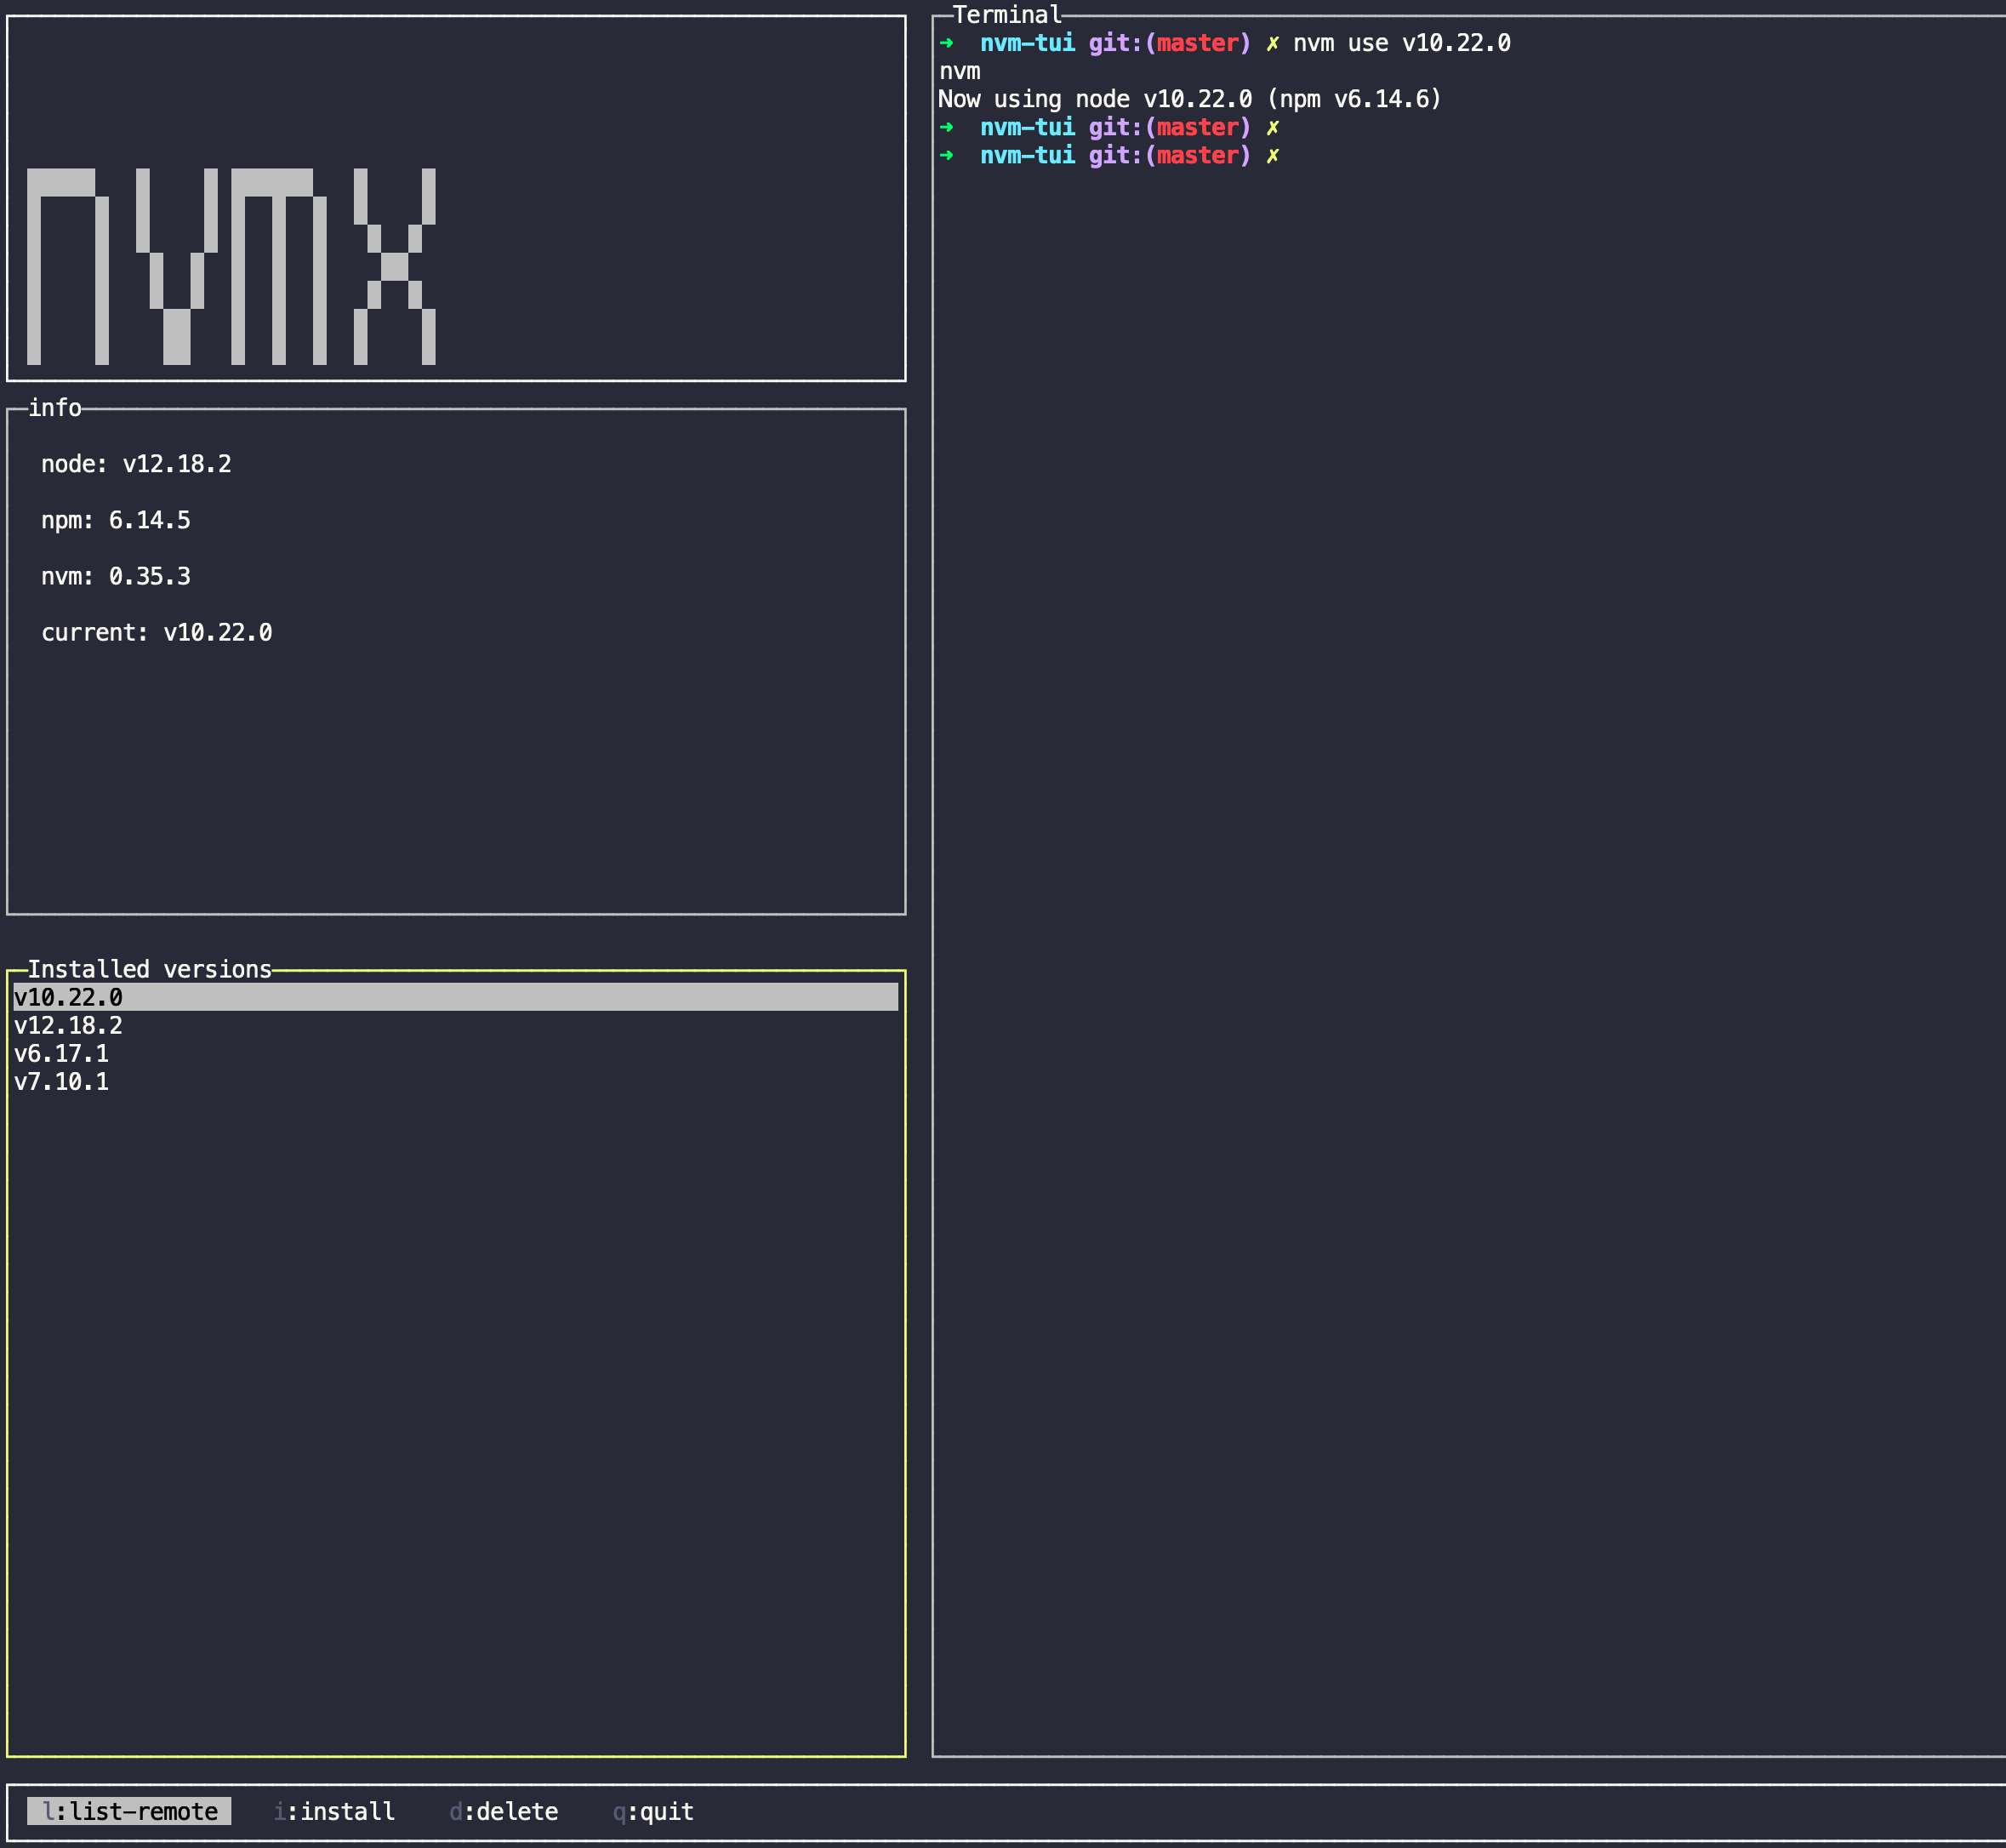Select v12.18.2 in Installed versions
This screenshot has height=1848, width=2006.
click(x=68, y=1025)
